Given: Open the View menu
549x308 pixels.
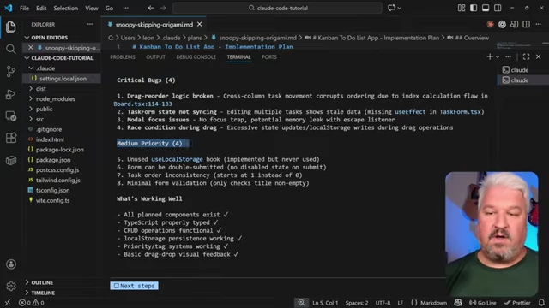Looking at the screenshot, I should pyautogui.click(x=92, y=8).
